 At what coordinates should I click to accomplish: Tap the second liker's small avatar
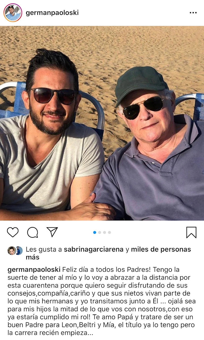(19, 250)
